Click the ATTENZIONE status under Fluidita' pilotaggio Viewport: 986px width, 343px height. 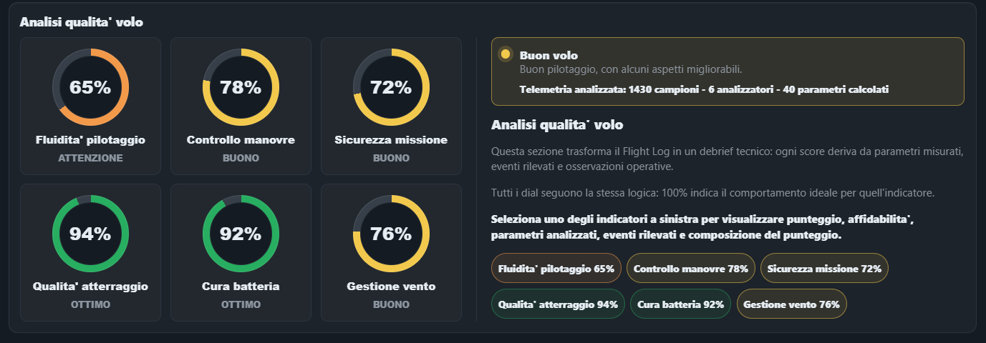[90, 158]
